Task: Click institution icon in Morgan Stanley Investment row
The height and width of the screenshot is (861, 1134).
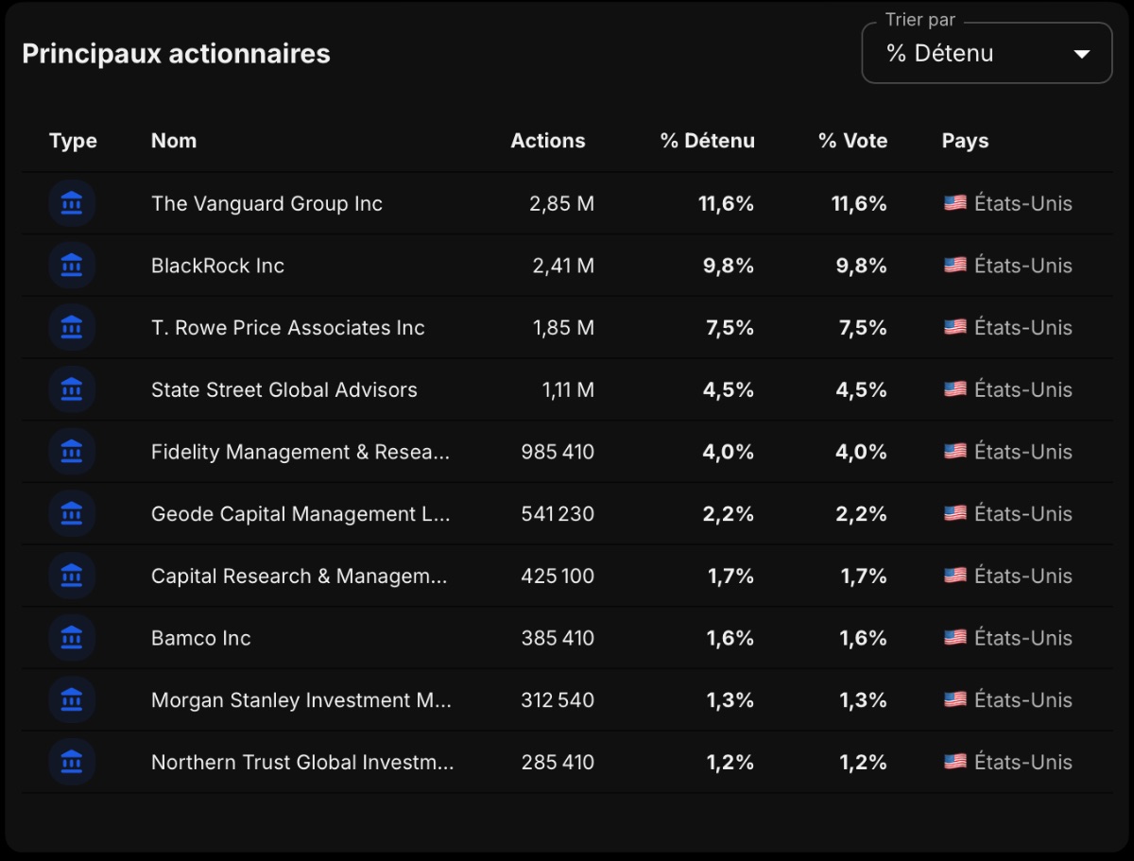Action: pyautogui.click(x=72, y=700)
